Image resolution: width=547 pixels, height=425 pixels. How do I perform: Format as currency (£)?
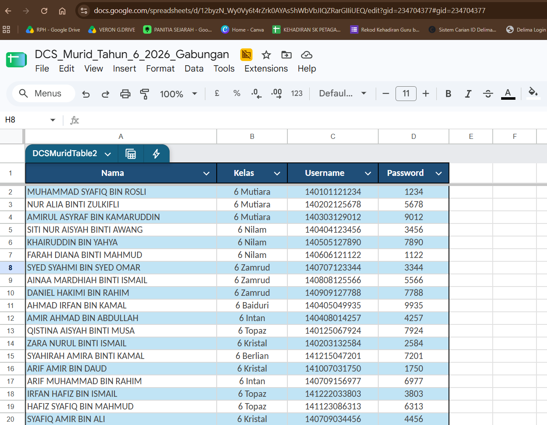(x=217, y=93)
